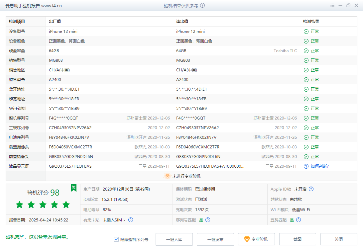363x251 pixels.
Task: Click the green check icon in 整机序列号 row
Action: coord(306,118)
